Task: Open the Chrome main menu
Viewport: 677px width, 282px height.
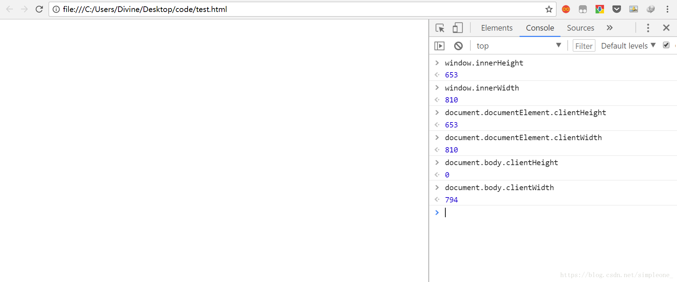Action: [x=667, y=9]
